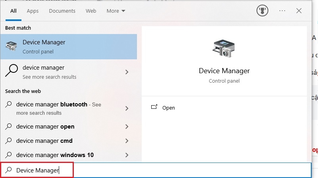This screenshot has width=318, height=178.
Task: Close the search panel
Action: point(299,11)
